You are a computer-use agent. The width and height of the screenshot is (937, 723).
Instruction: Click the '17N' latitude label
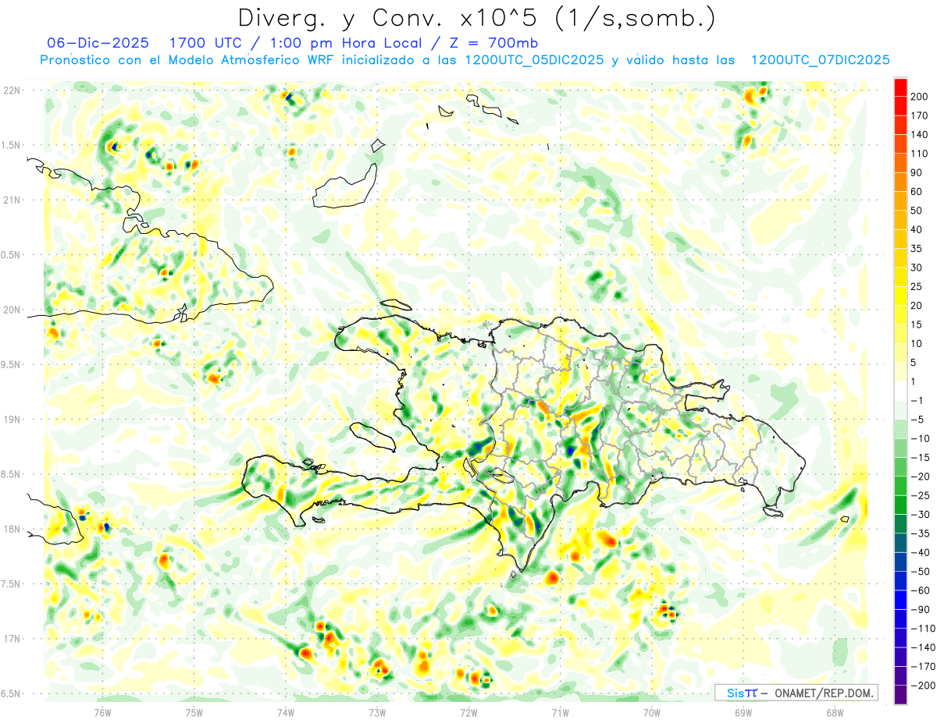point(12,639)
